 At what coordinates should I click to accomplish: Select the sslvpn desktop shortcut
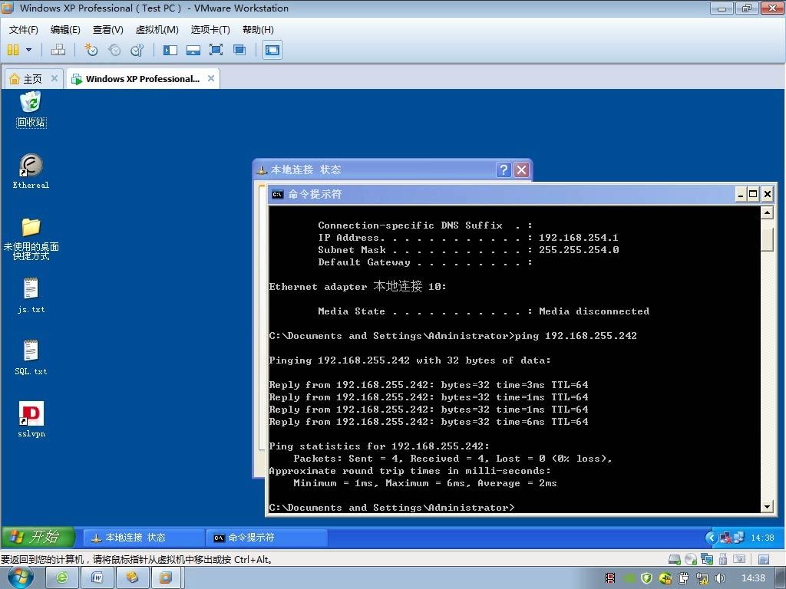31,420
